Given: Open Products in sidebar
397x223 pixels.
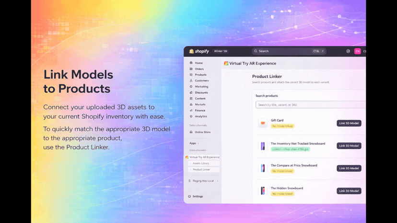Looking at the screenshot, I should click(x=200, y=75).
